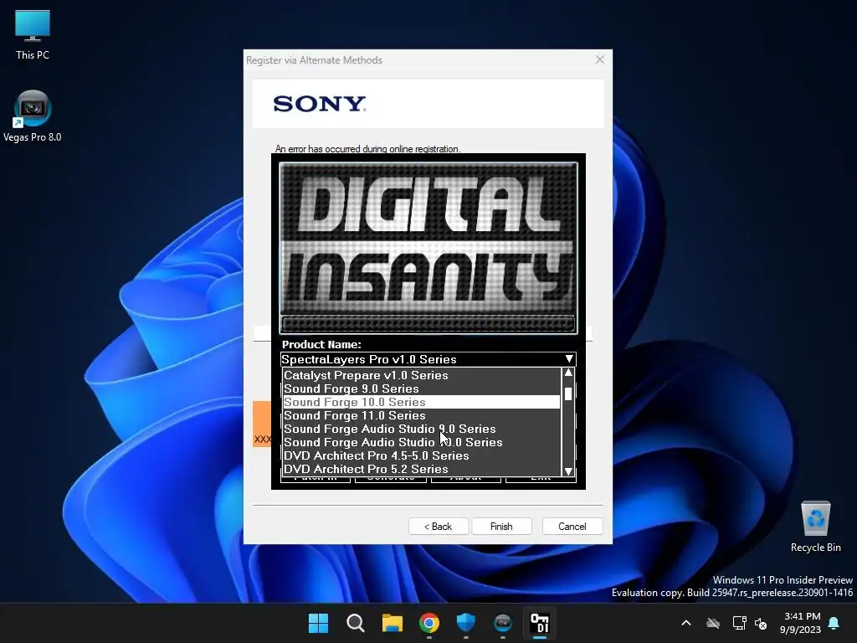This screenshot has width=857, height=643.
Task: Open the Product Name combo box
Action: tap(428, 359)
